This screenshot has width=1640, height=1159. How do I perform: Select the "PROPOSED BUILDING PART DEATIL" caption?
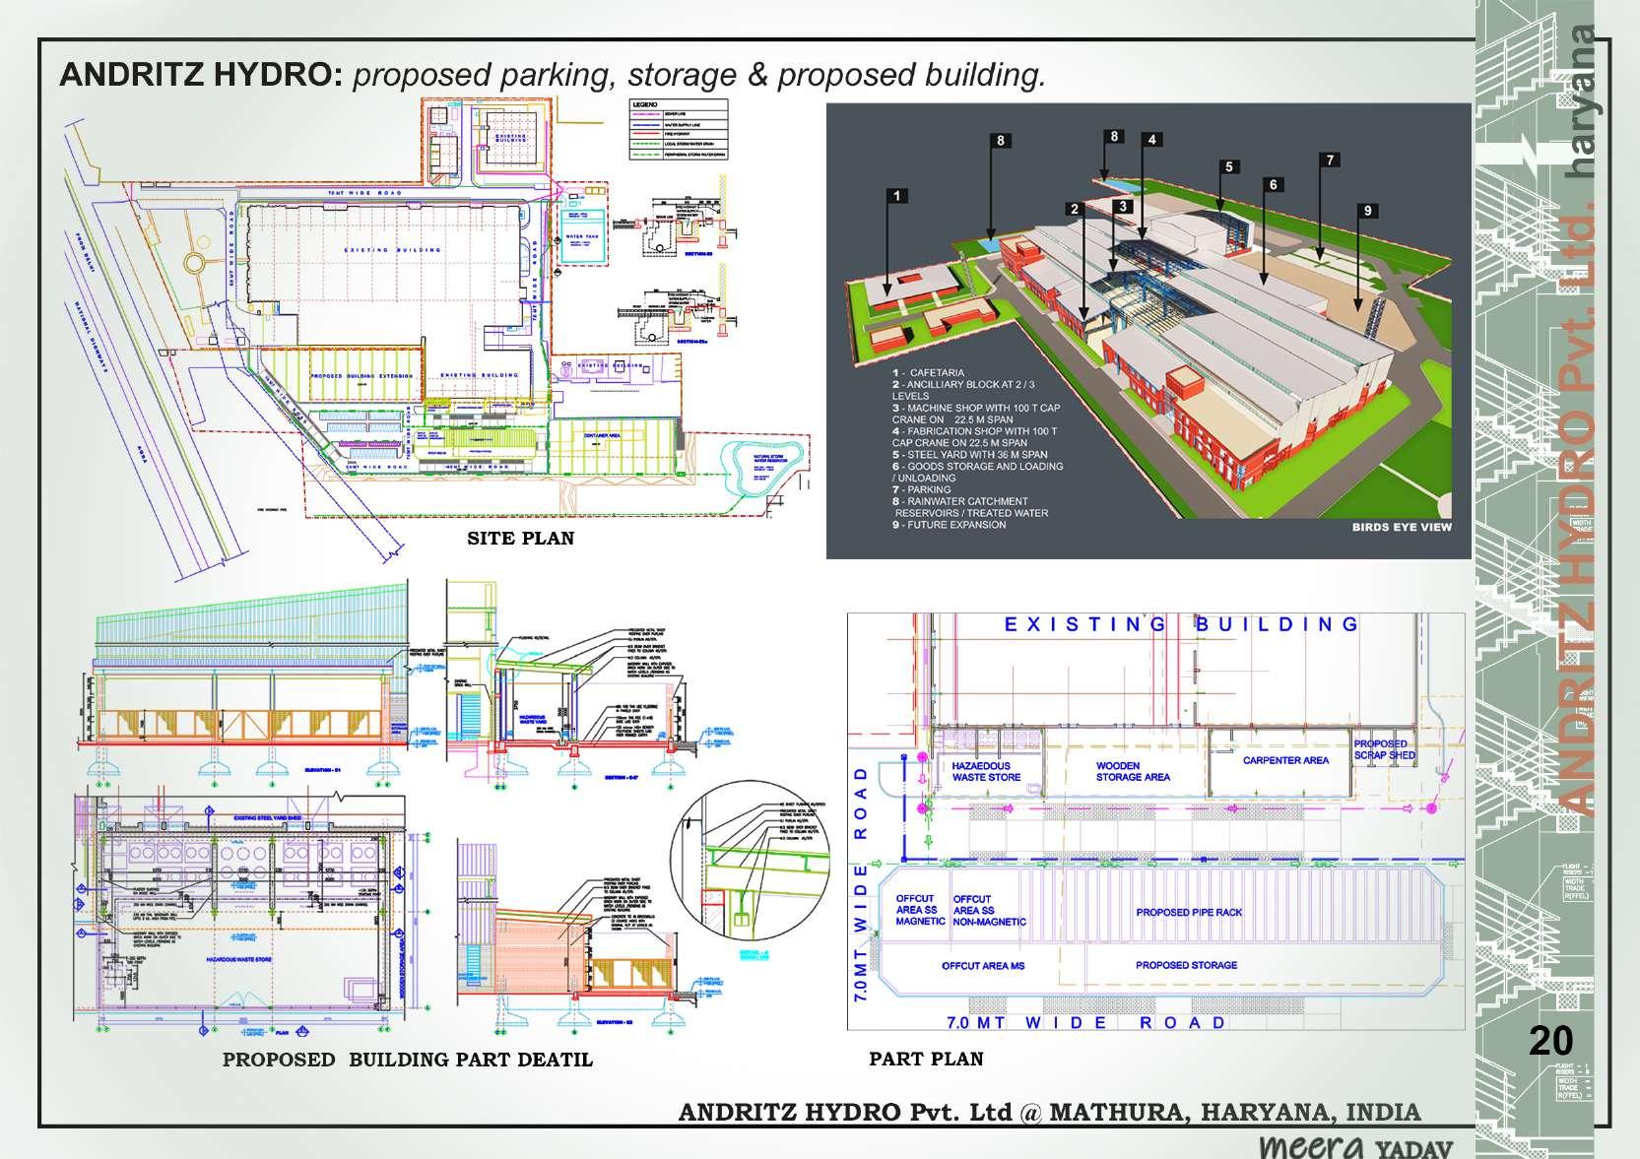(408, 1060)
